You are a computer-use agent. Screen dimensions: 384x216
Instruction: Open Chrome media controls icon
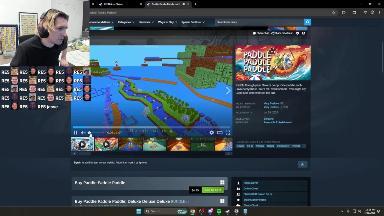365,13
